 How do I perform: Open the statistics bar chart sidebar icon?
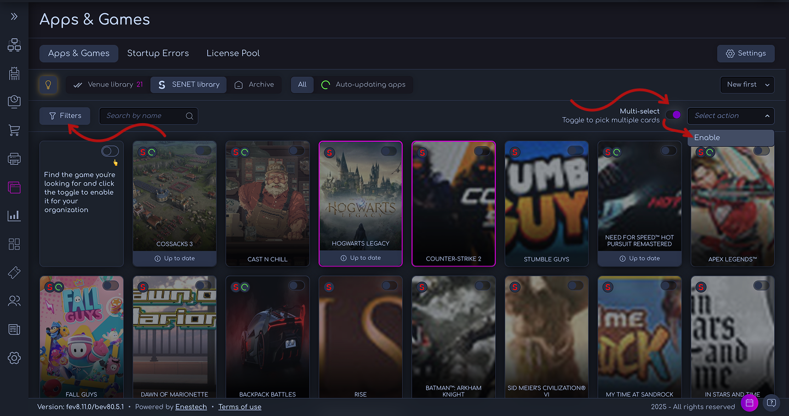14,216
